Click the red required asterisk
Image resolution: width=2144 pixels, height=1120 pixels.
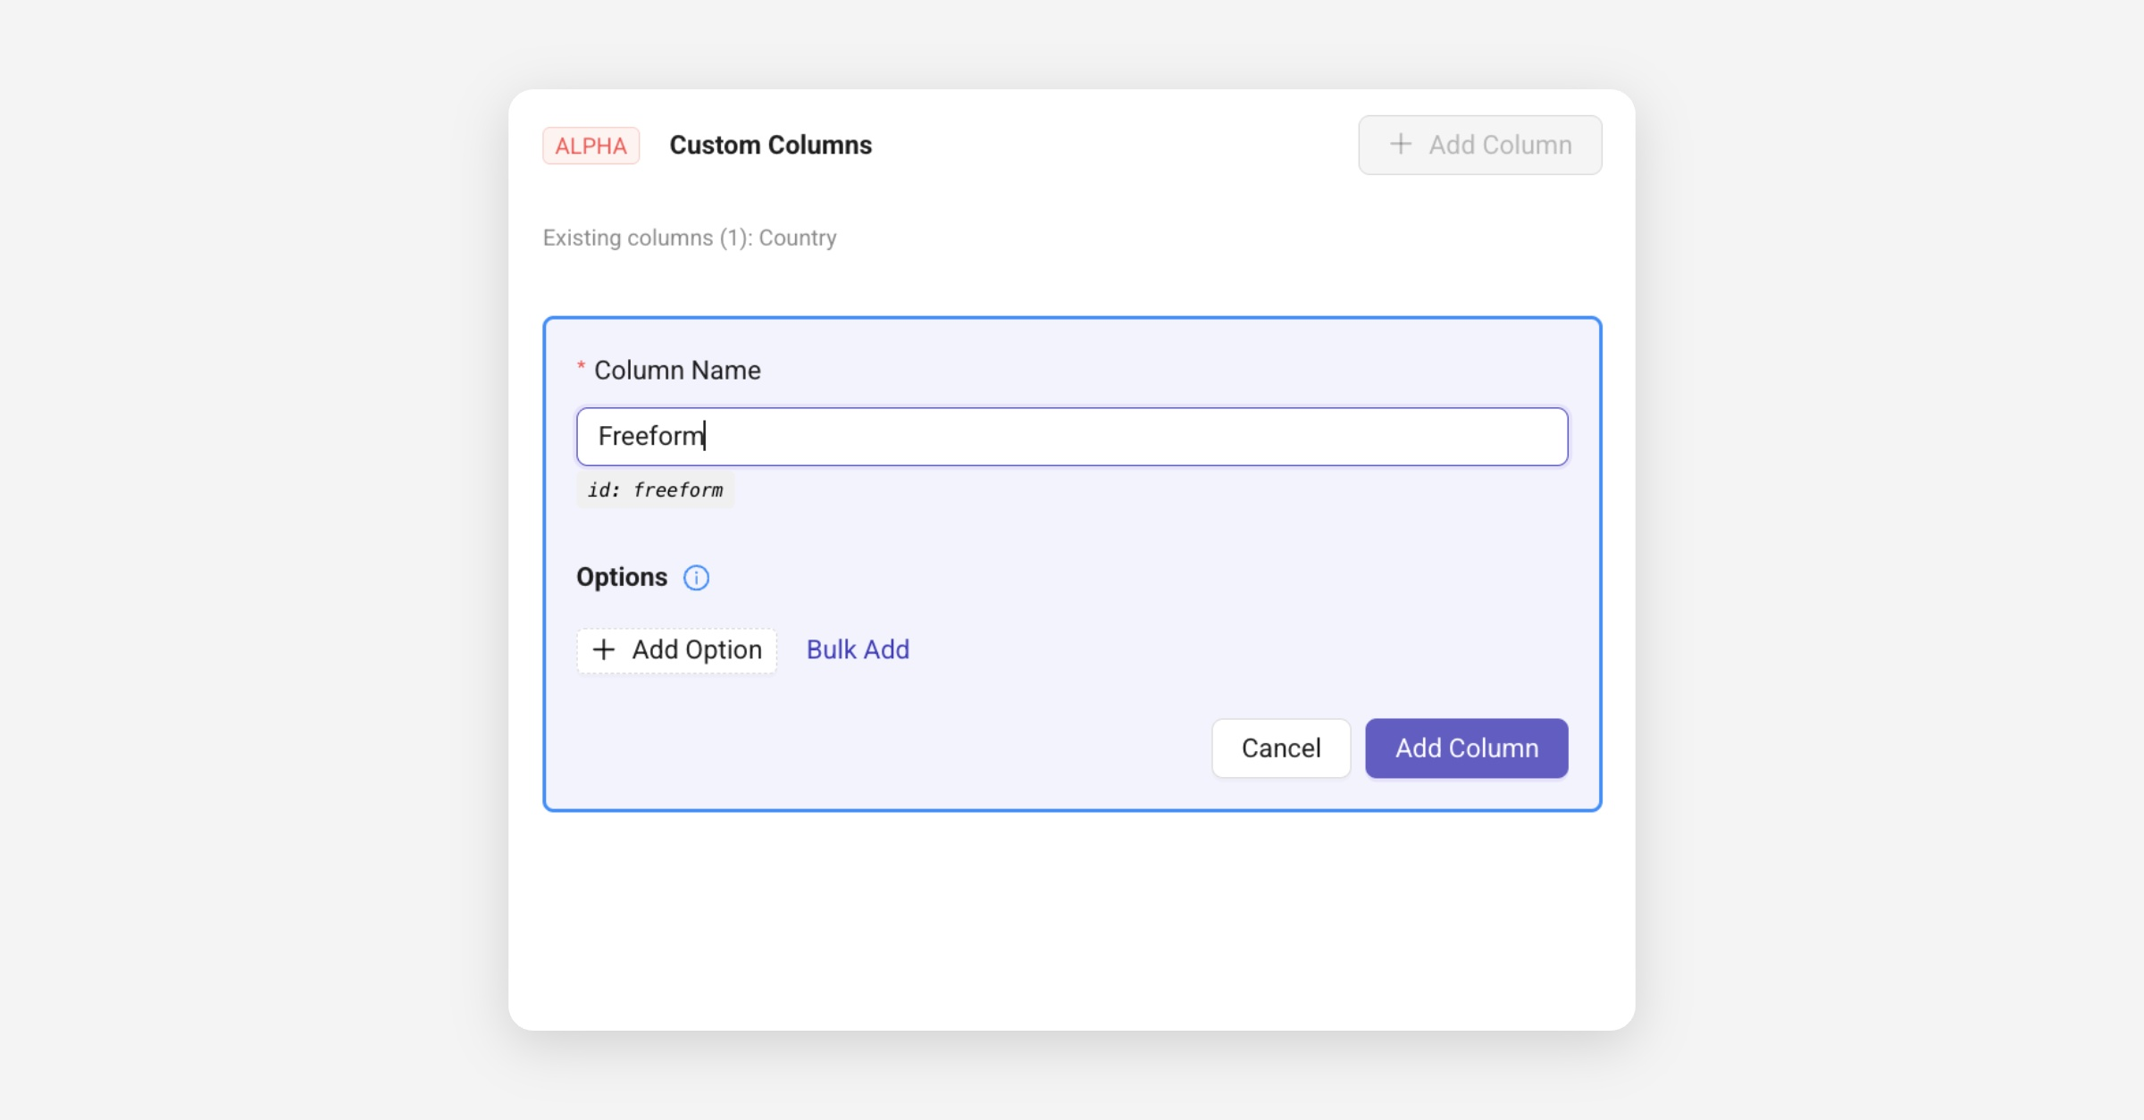[x=581, y=367]
